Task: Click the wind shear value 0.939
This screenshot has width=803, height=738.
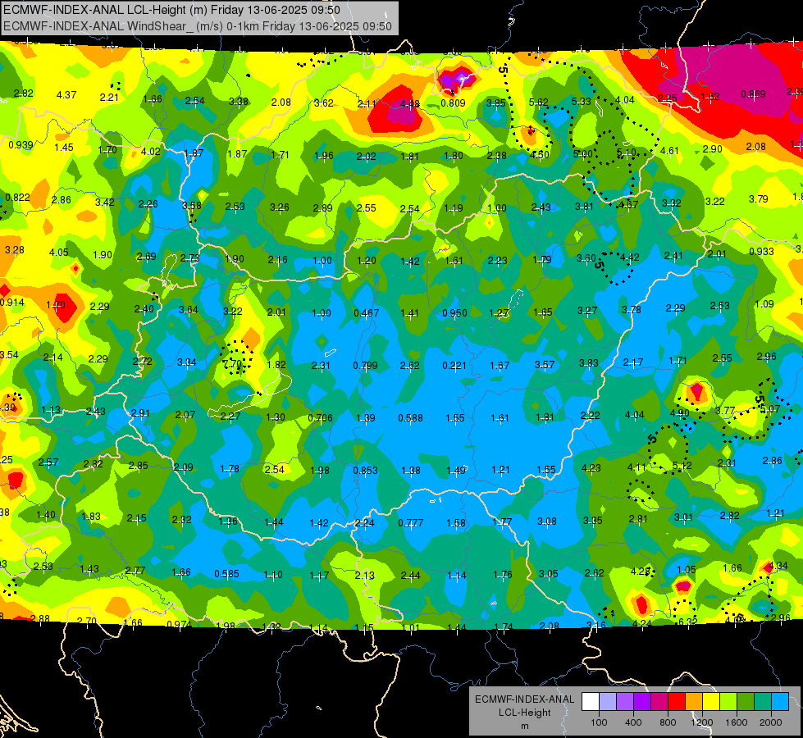Action: coord(21,145)
